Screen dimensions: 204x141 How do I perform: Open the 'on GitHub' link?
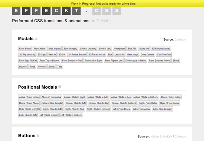100,21
